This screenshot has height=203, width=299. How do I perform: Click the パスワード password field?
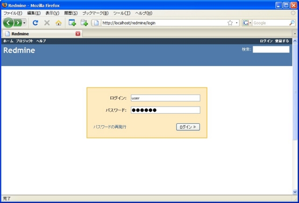(x=165, y=110)
